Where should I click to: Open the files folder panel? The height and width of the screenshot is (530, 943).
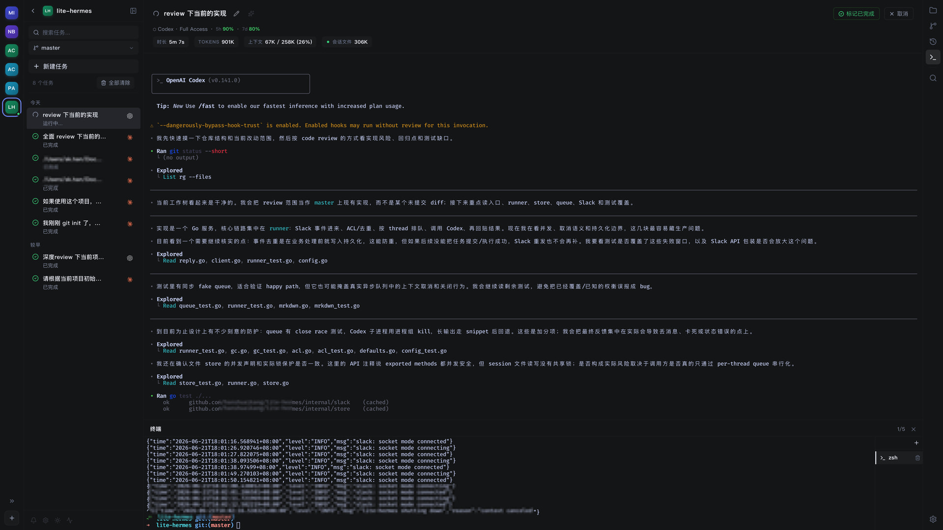933,10
